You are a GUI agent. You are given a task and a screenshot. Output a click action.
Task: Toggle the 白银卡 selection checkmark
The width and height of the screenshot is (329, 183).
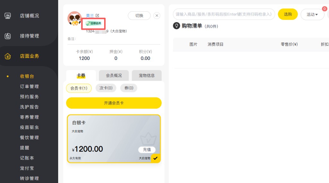coord(156,158)
